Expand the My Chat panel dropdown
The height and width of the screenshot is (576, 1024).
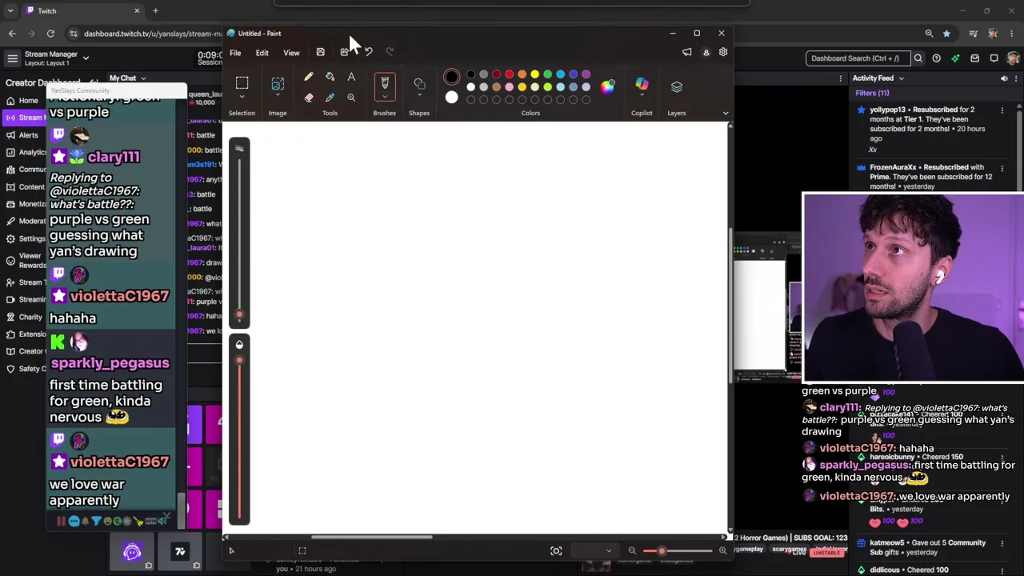coord(143,78)
